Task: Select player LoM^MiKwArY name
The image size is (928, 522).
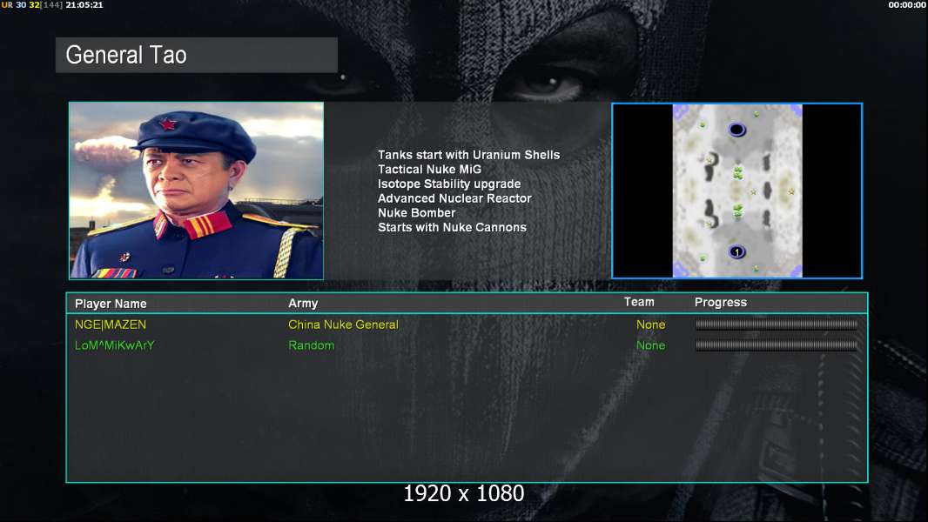Action: click(x=114, y=345)
